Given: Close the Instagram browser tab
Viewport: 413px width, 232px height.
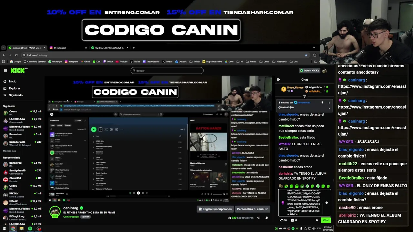Looking at the screenshot, I should pos(86,48).
